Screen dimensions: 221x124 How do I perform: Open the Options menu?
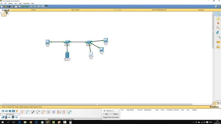click(10, 3)
